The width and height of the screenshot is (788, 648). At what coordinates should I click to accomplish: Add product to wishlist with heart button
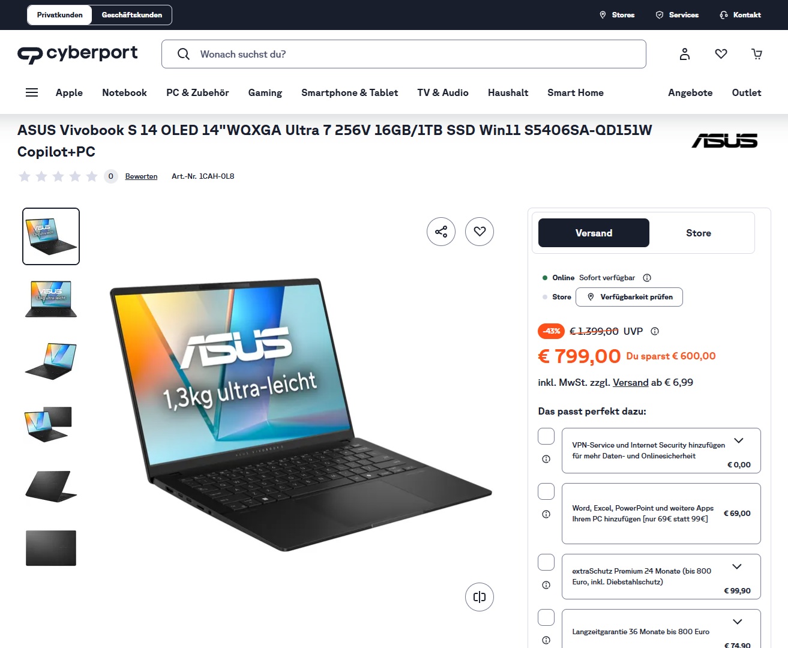pyautogui.click(x=480, y=232)
